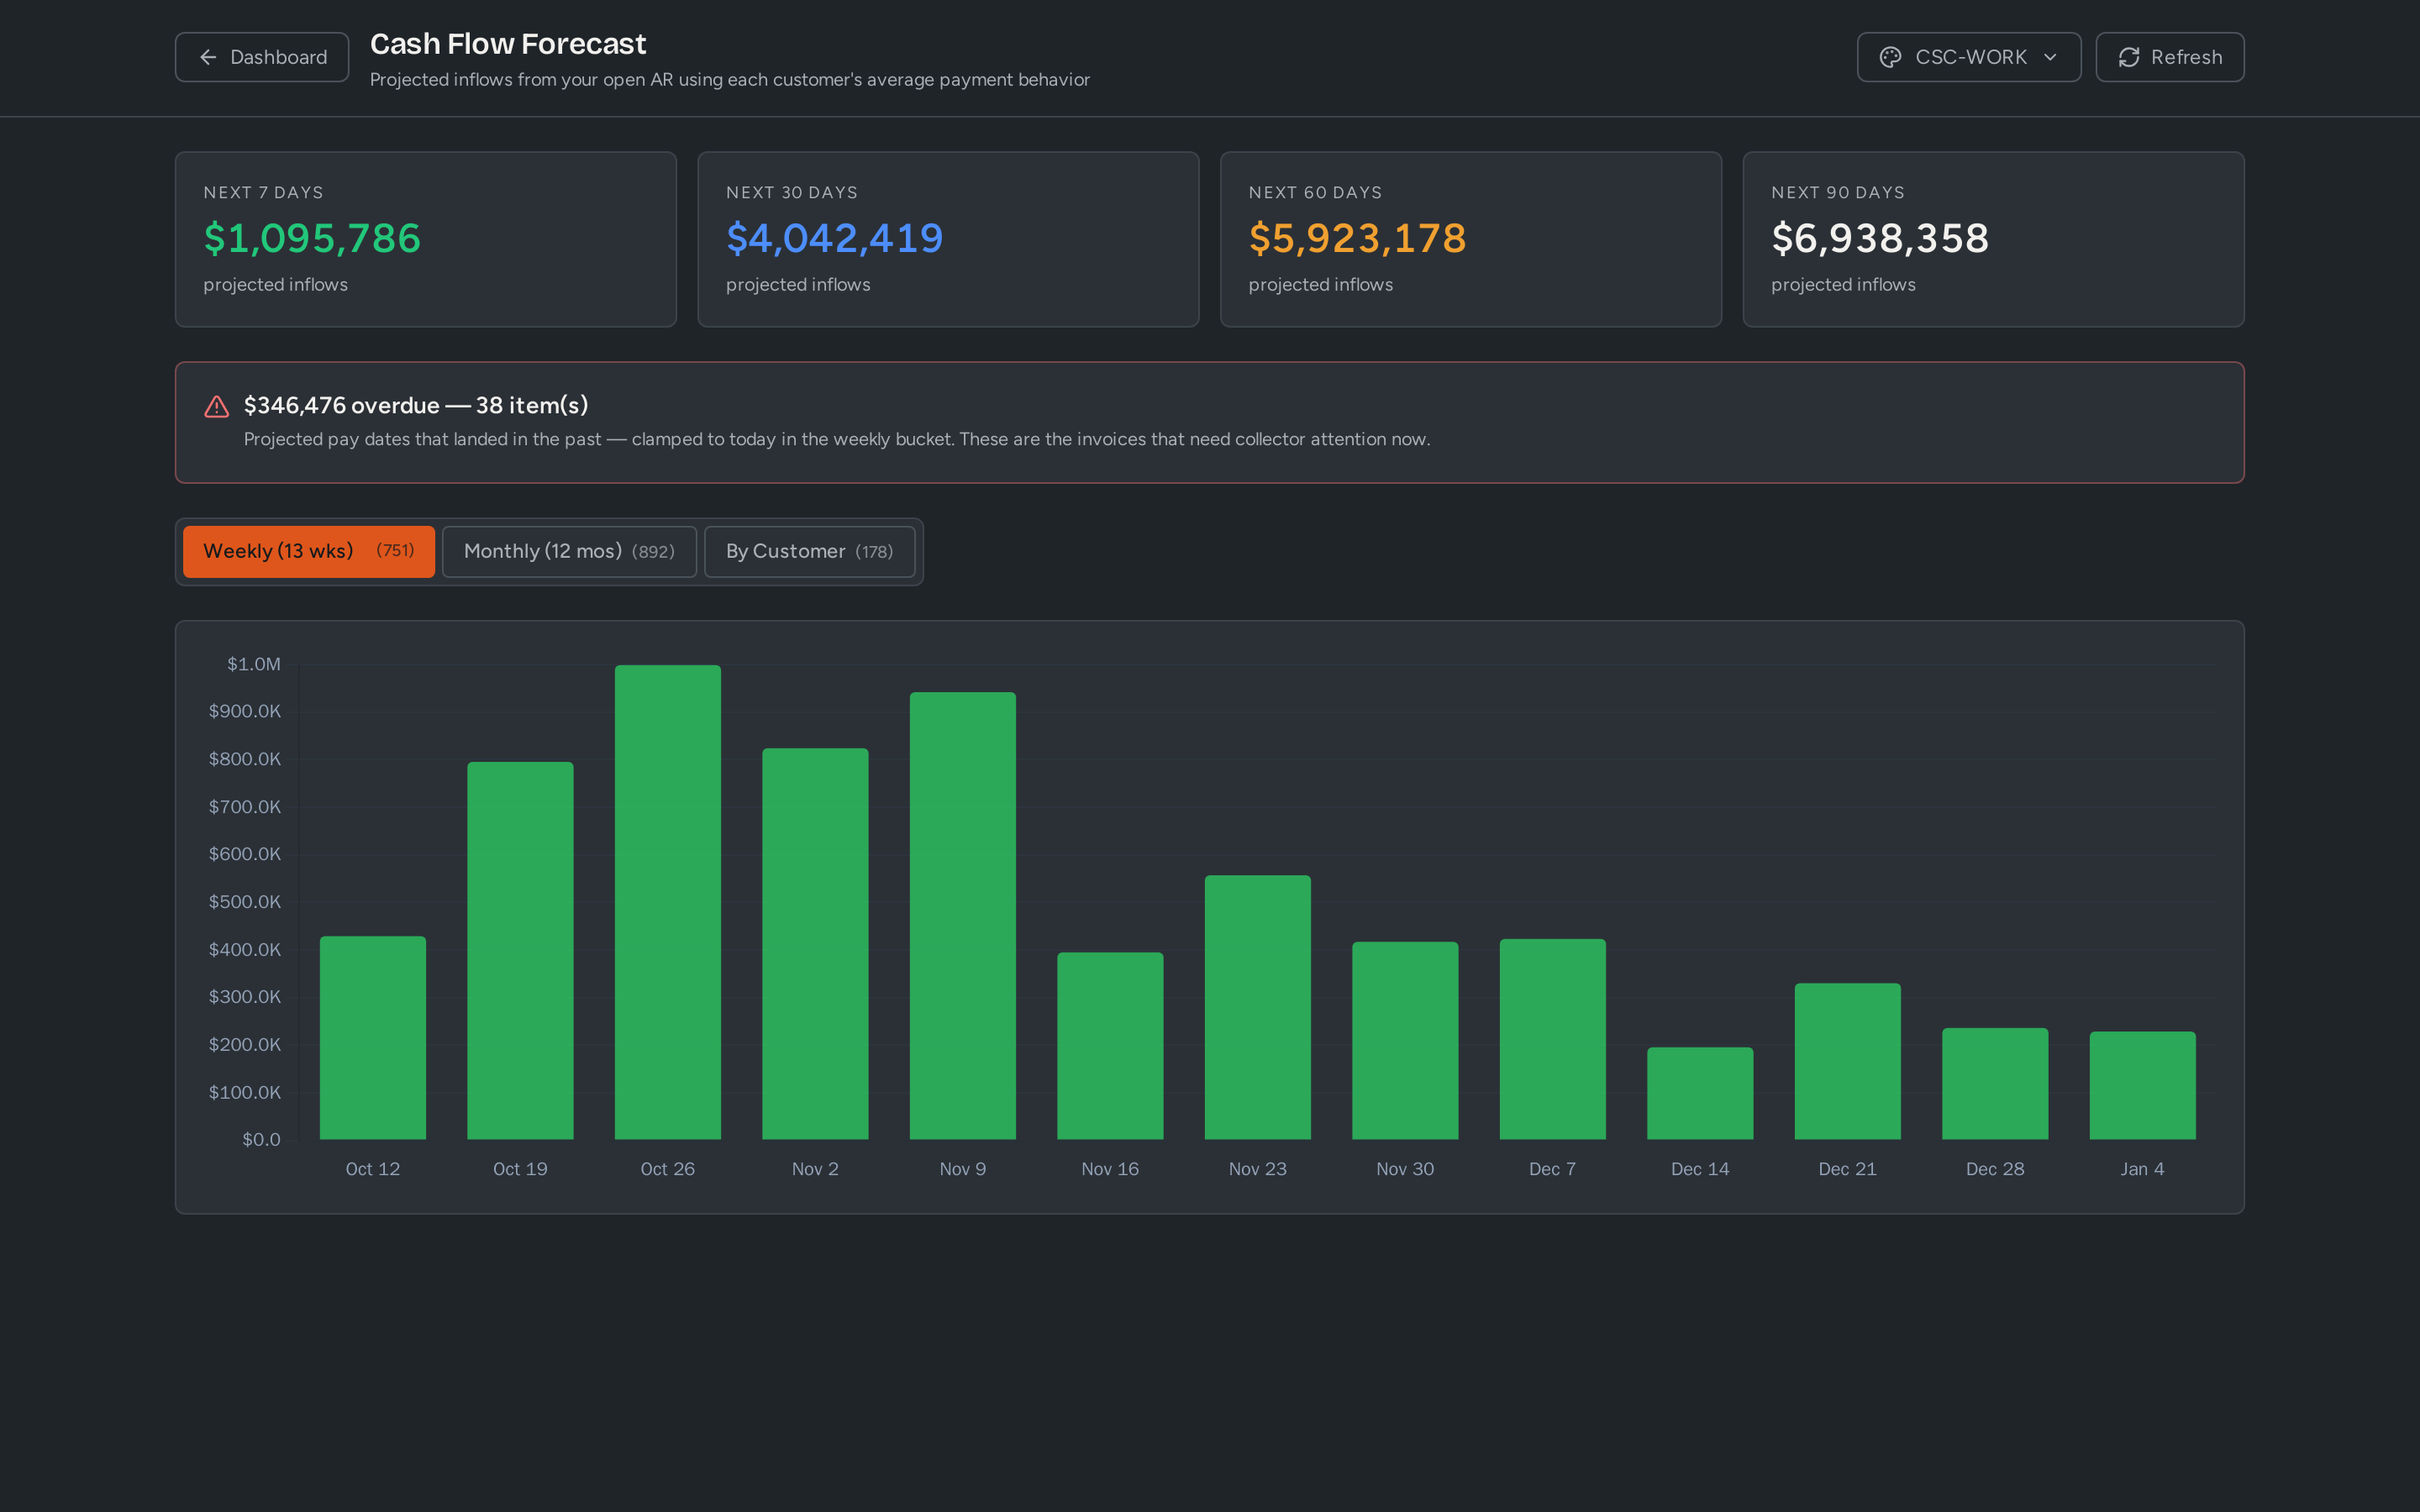Screen dimensions: 2420x1512
Task: Select the Weekly (13 wks) tab
Action: (309, 551)
